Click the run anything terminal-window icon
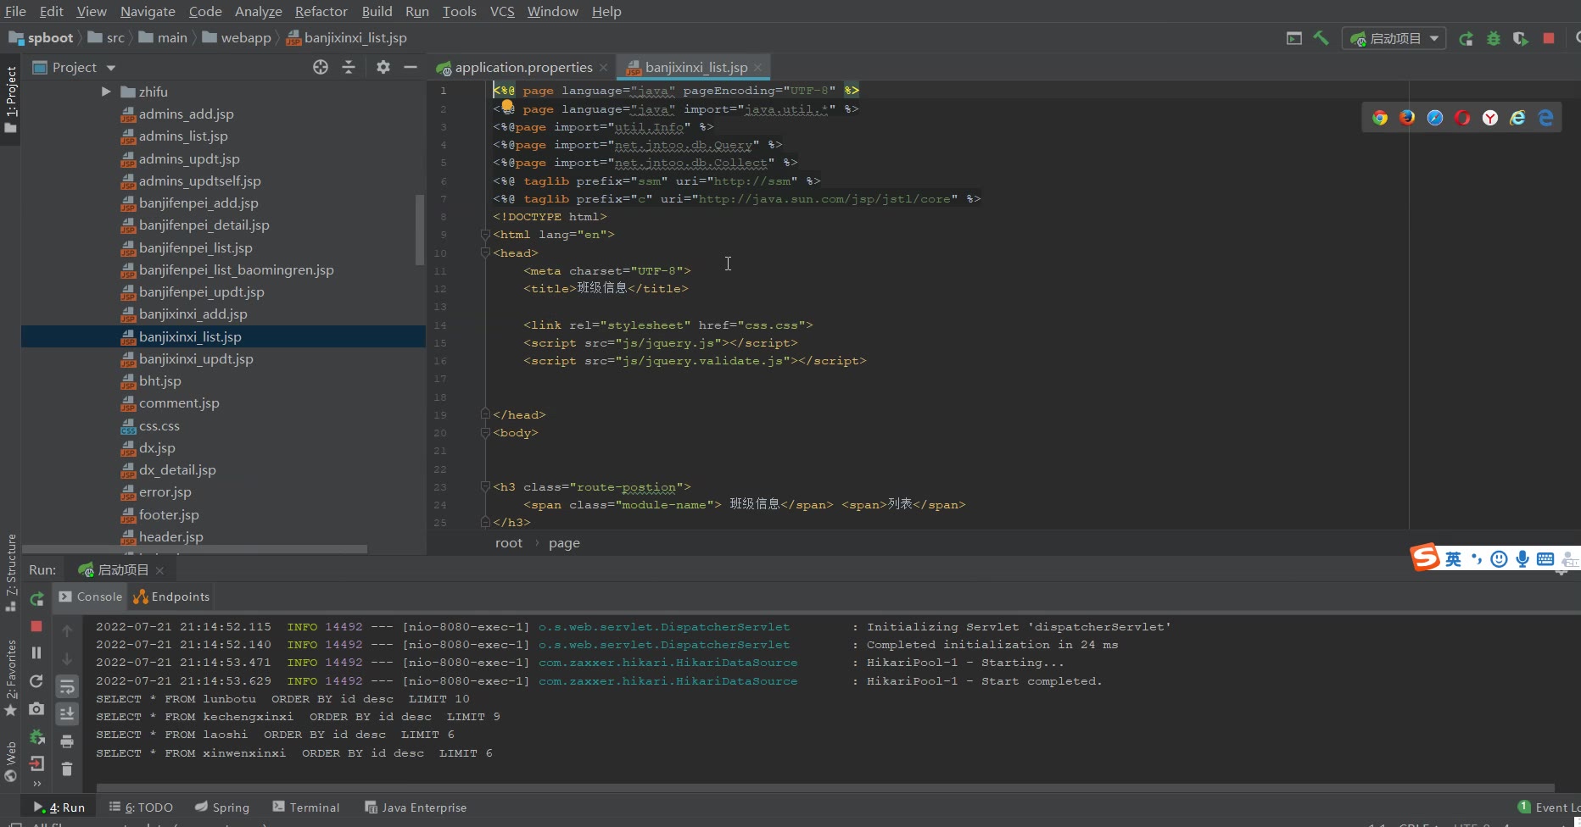Viewport: 1581px width, 827px height. click(1293, 38)
